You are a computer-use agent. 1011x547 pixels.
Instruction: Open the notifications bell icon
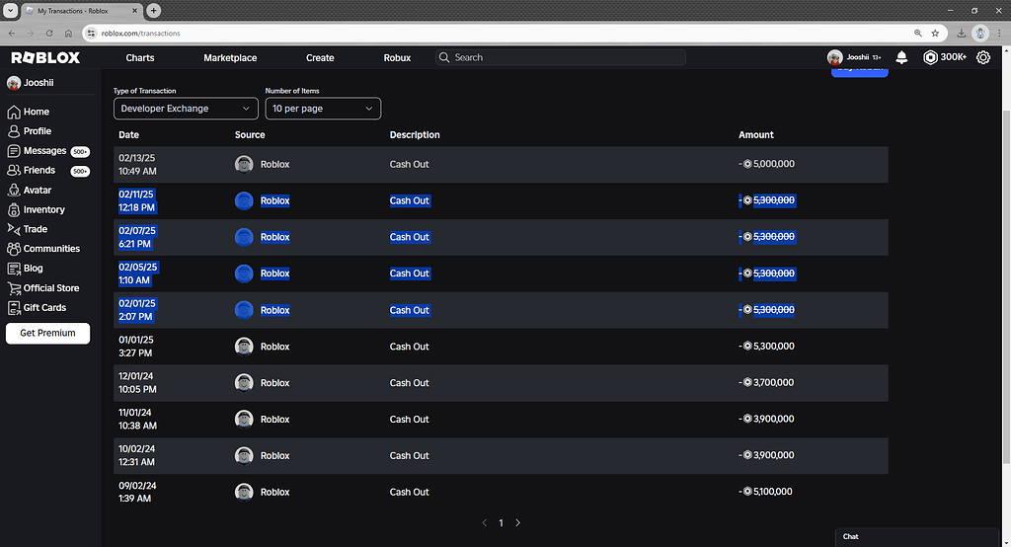tap(901, 58)
